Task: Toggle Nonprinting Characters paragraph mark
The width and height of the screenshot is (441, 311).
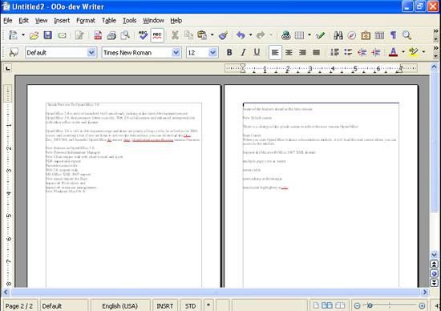Action: coord(393,35)
